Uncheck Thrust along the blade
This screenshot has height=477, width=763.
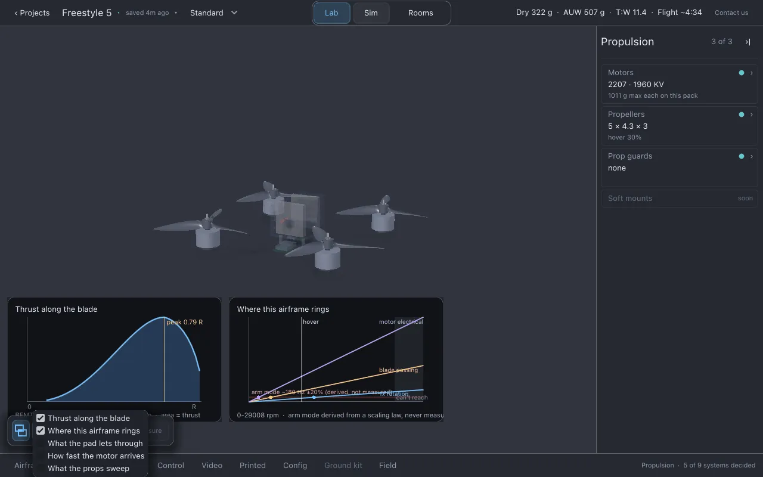(41, 418)
